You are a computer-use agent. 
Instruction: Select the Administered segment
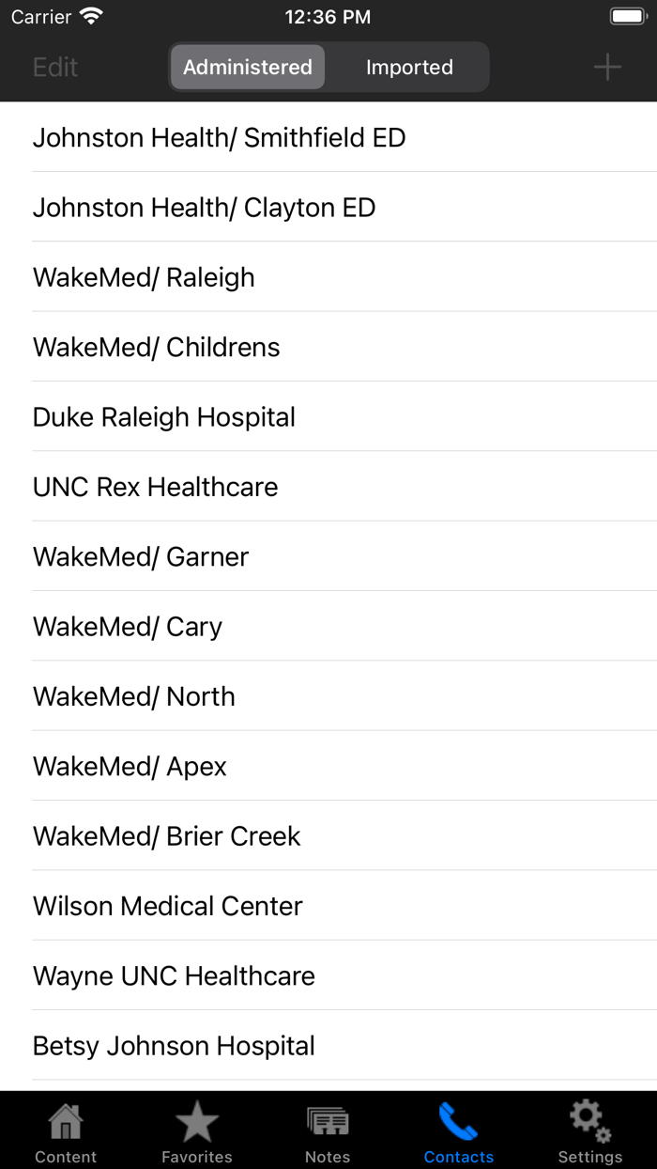[x=246, y=67]
